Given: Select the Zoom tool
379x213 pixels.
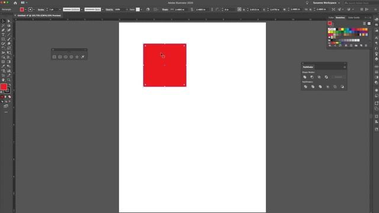Looking at the screenshot, I should [9, 80].
